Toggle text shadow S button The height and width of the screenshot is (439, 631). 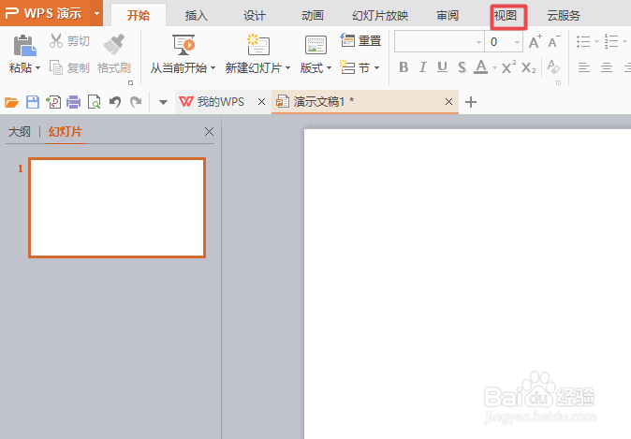(x=462, y=67)
